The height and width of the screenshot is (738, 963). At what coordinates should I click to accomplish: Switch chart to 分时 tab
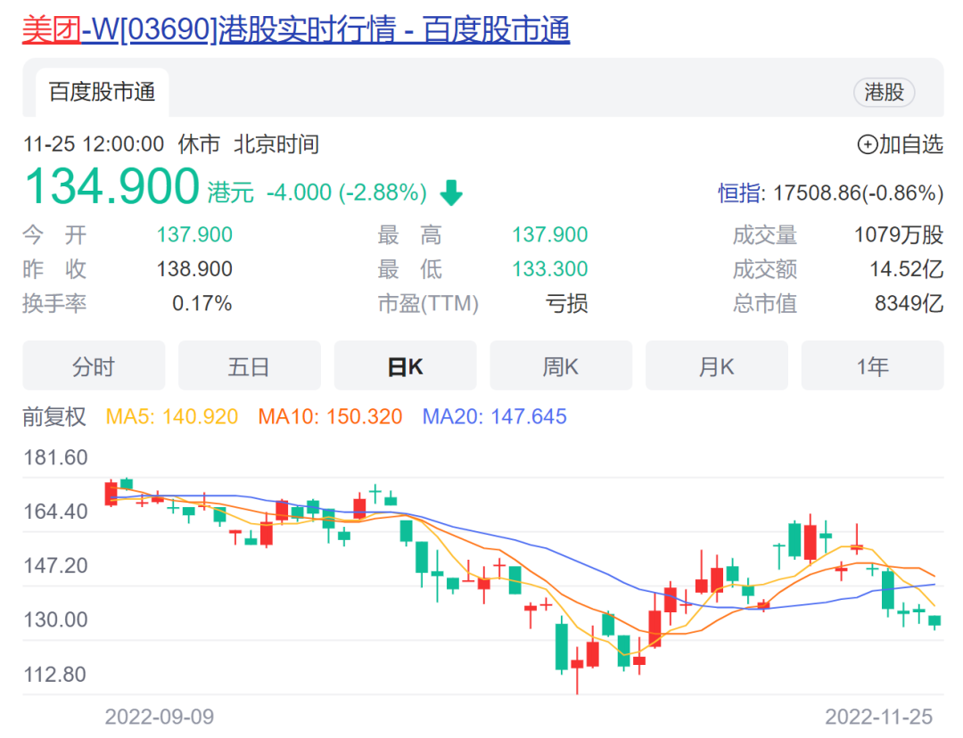click(x=94, y=366)
